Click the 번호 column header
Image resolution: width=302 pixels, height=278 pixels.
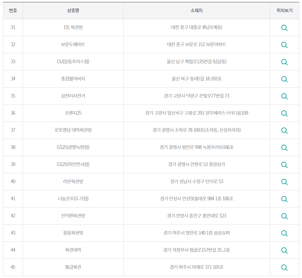[13, 11]
